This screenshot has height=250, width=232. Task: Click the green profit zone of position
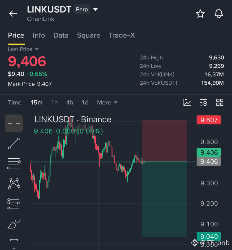click(x=164, y=199)
